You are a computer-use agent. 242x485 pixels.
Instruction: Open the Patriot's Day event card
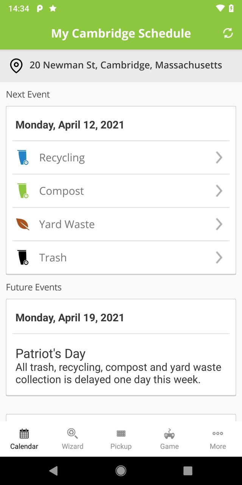pos(121,366)
